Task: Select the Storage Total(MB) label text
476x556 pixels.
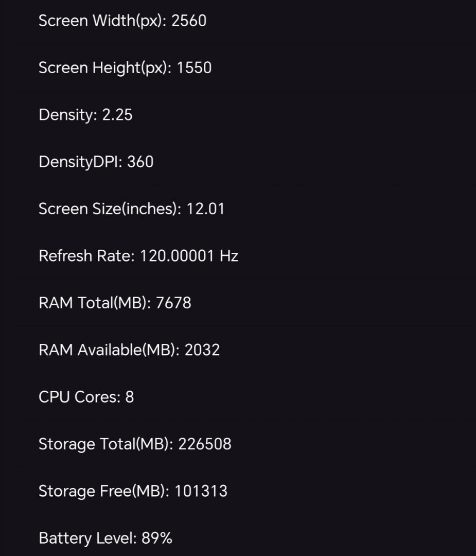Action: pos(106,444)
